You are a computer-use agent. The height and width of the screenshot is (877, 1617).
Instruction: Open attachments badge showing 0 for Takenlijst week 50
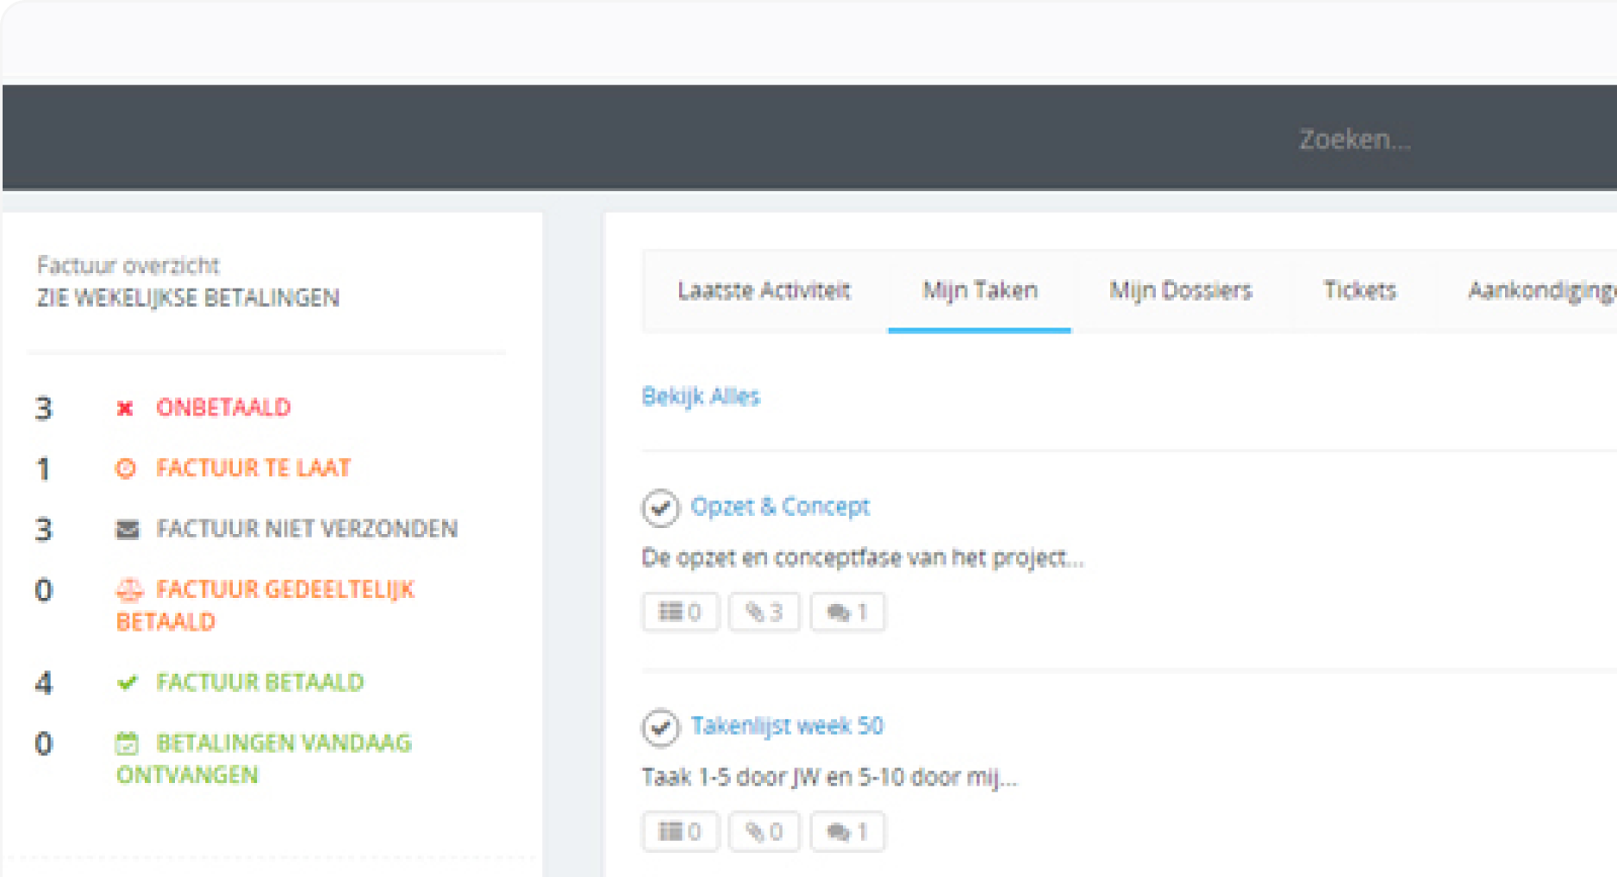(764, 832)
